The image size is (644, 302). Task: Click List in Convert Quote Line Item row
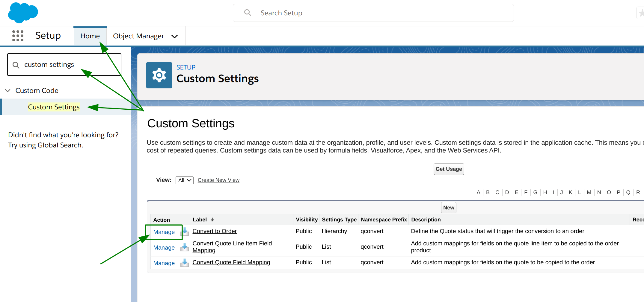326,247
